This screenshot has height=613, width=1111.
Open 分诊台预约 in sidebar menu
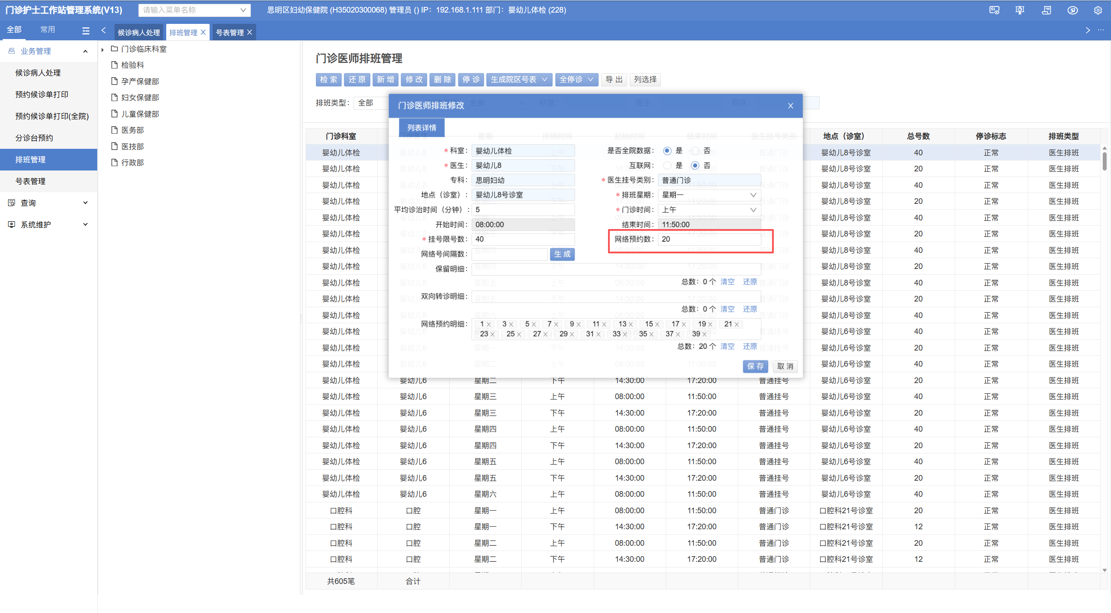point(34,138)
